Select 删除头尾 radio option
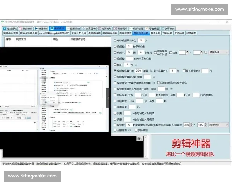 (115, 95)
